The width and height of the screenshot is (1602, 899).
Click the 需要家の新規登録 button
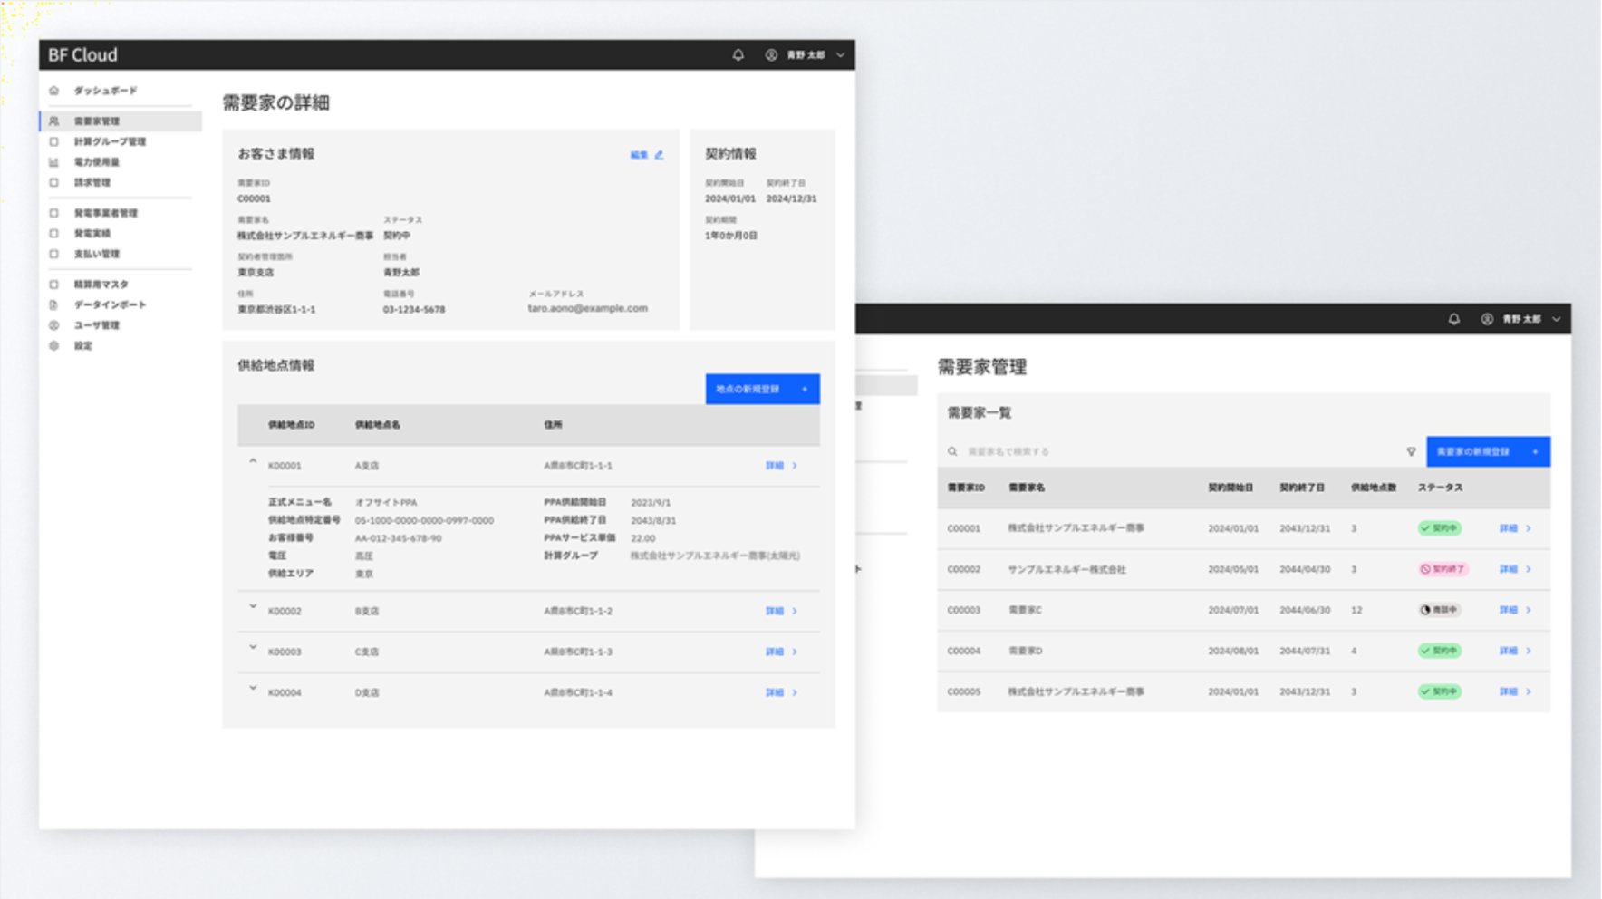click(x=1488, y=450)
